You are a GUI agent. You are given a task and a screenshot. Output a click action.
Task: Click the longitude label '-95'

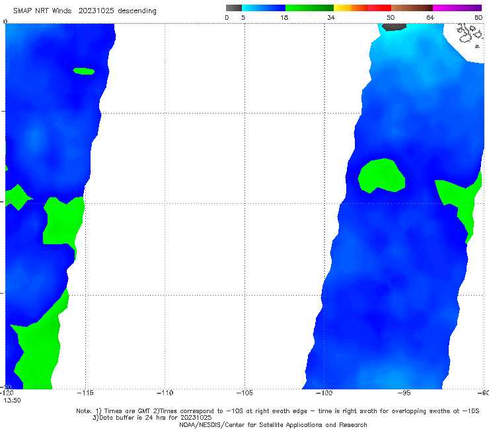pos(404,393)
